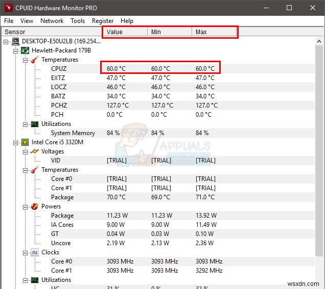325x289 pixels.
Task: Select the BATZ sensor row
Action: tap(182, 96)
